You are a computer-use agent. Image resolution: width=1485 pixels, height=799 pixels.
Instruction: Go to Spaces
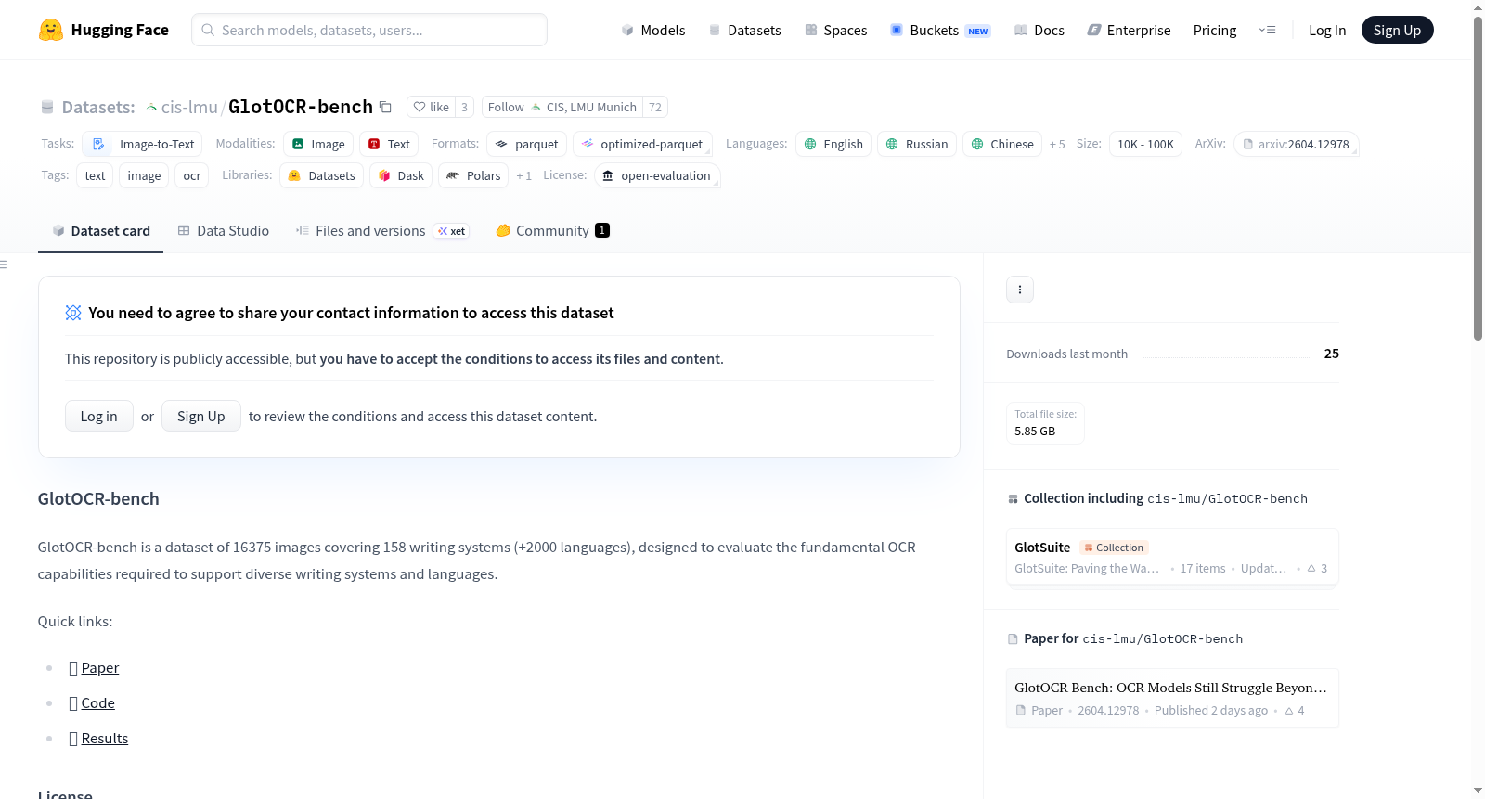click(836, 30)
